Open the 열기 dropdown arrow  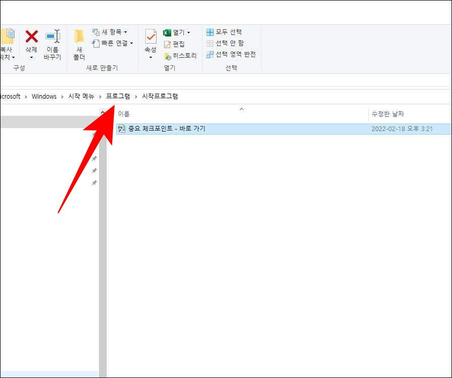click(x=188, y=32)
